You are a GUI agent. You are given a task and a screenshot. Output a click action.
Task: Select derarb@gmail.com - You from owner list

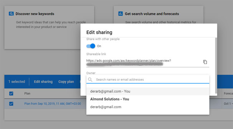[x=148, y=91]
